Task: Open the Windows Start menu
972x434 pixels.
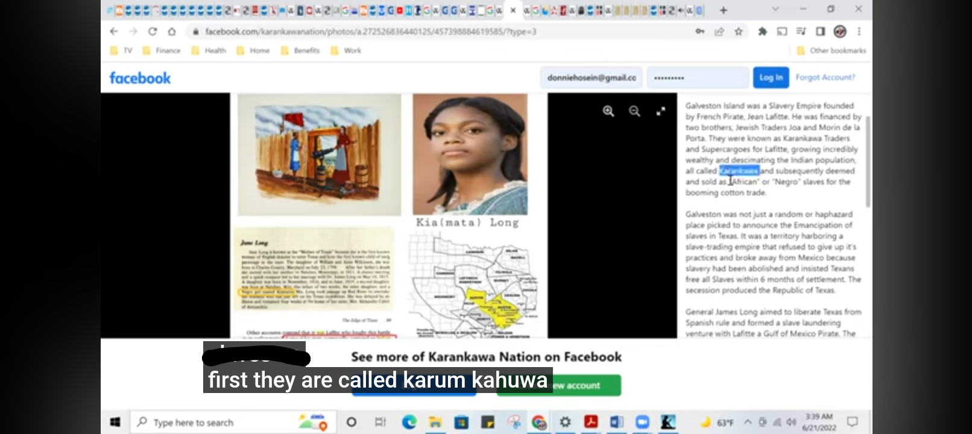Action: click(x=115, y=422)
